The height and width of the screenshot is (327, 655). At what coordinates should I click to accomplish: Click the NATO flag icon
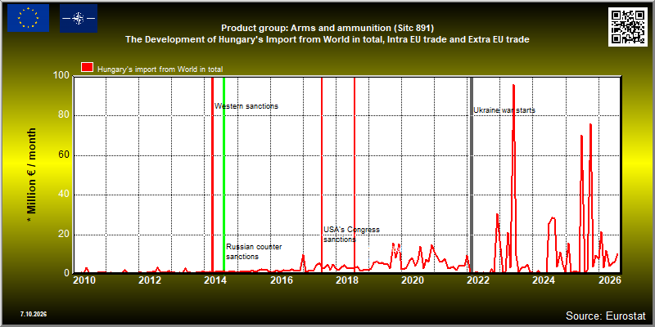(79, 18)
